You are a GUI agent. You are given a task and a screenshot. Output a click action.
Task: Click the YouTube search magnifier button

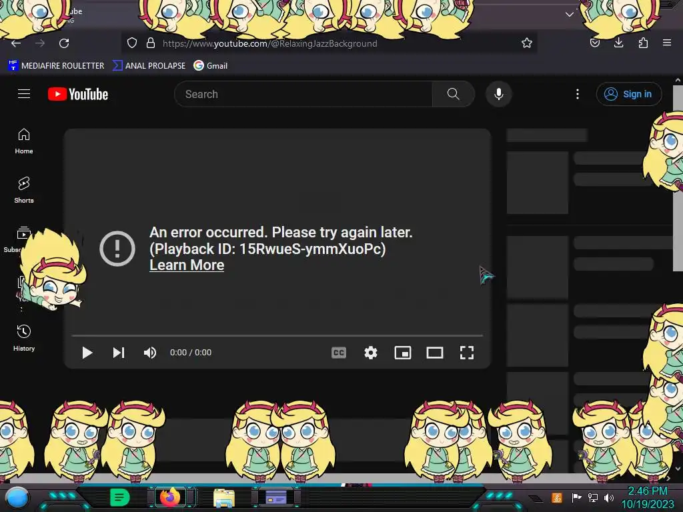tap(453, 94)
